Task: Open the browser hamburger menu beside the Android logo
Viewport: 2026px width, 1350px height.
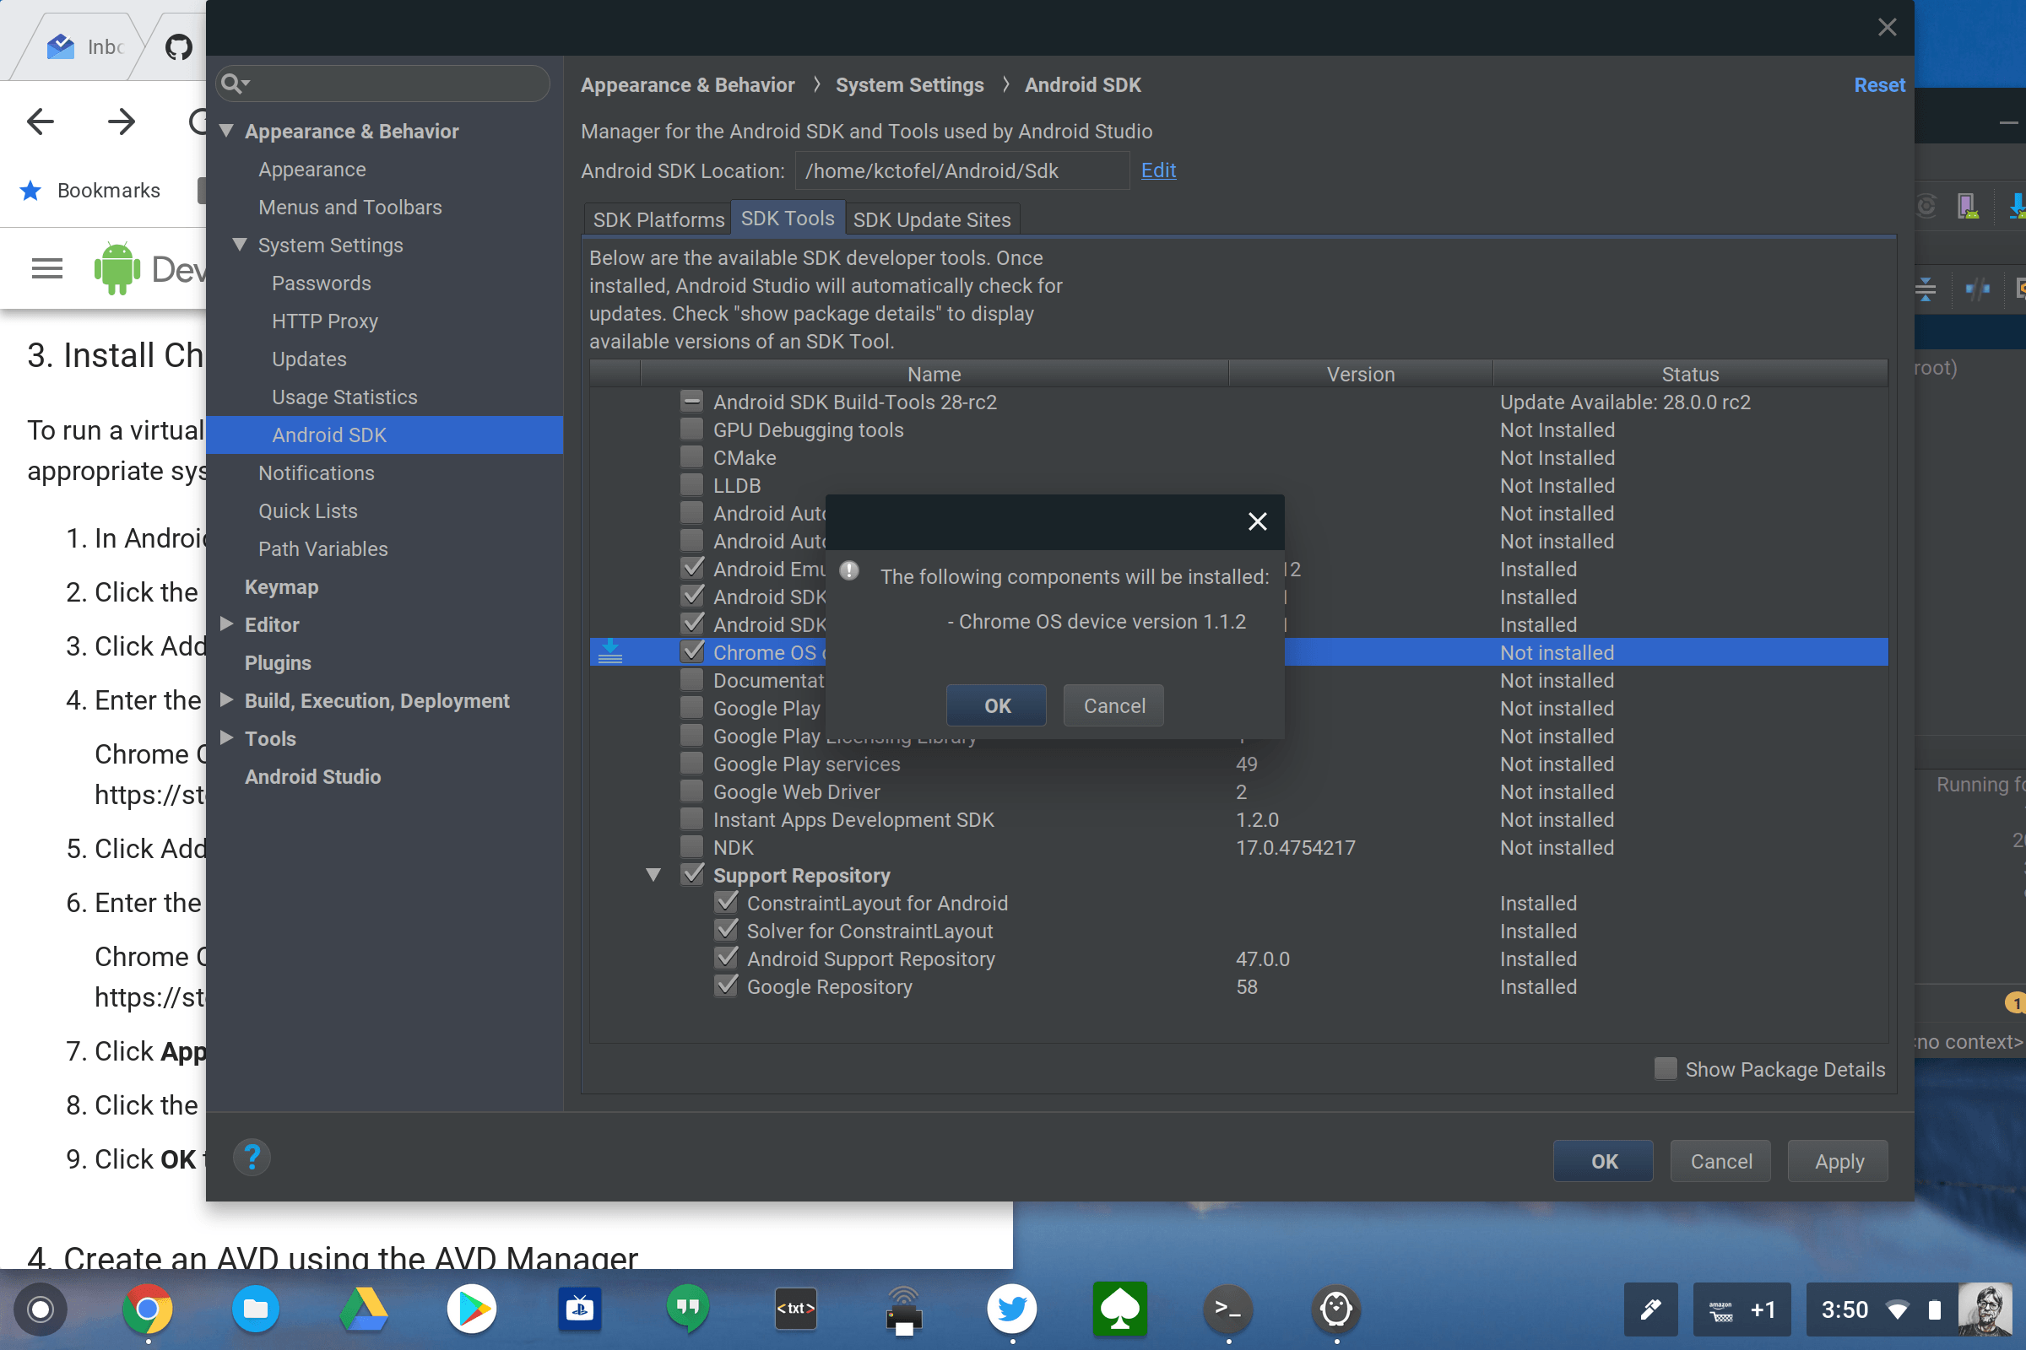Action: pyautogui.click(x=47, y=268)
